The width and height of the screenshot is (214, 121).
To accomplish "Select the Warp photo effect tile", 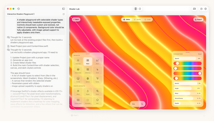I will (78, 92).
